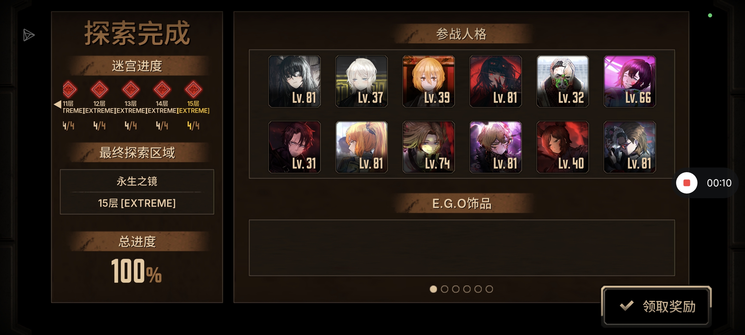Stop the screen recording with red button
The width and height of the screenshot is (745, 335).
pos(687,183)
